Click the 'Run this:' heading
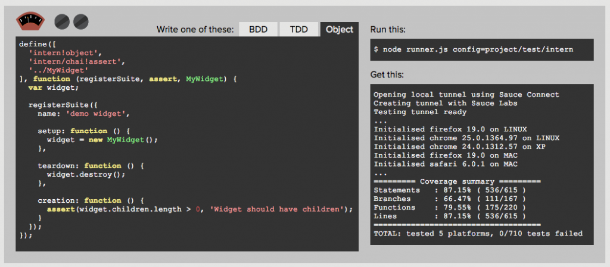 point(387,30)
